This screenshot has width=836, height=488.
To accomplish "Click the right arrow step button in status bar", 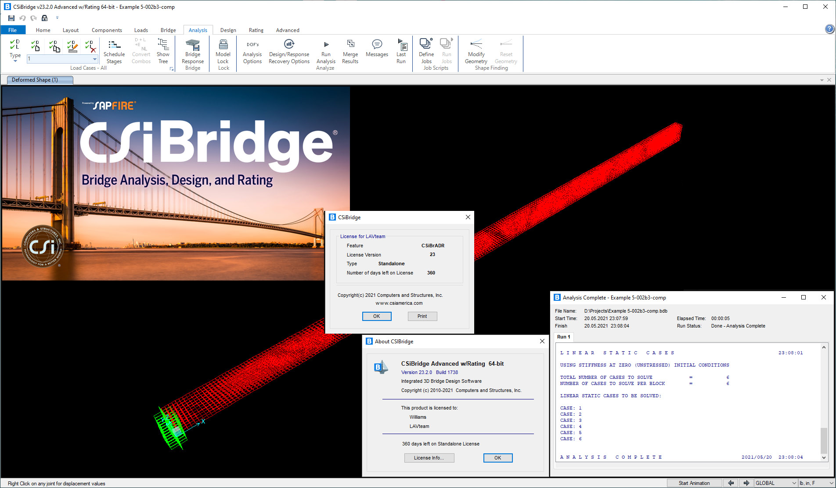I will pos(746,483).
